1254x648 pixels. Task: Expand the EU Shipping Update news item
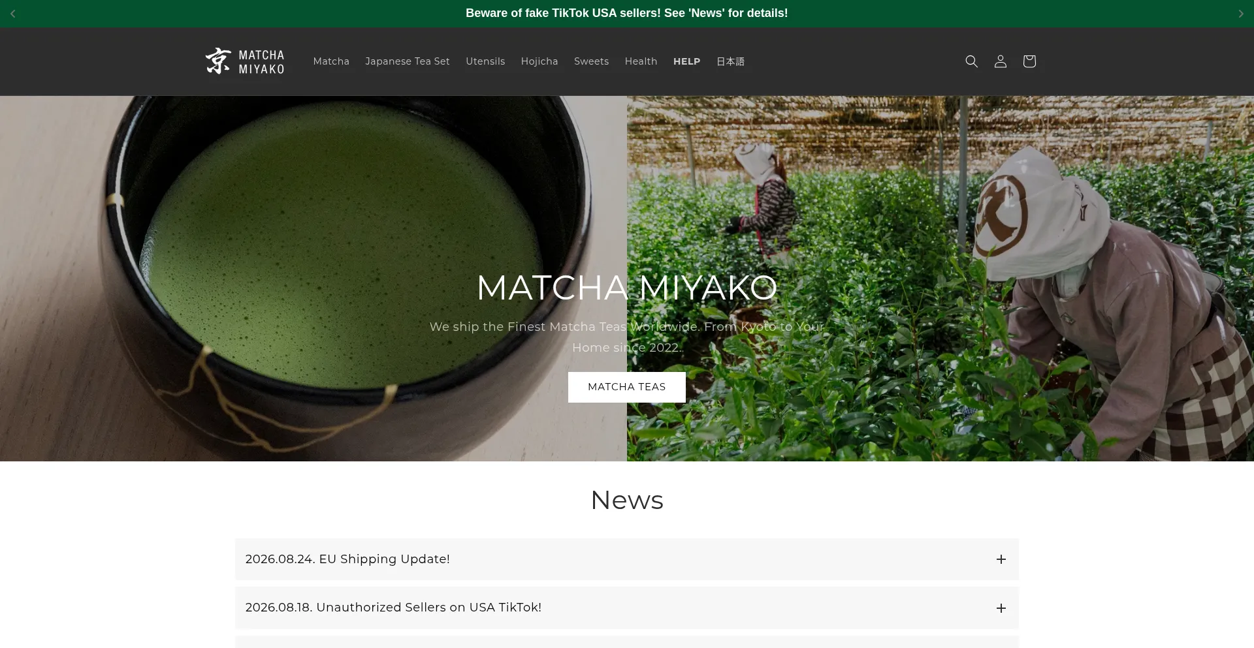tap(626, 559)
